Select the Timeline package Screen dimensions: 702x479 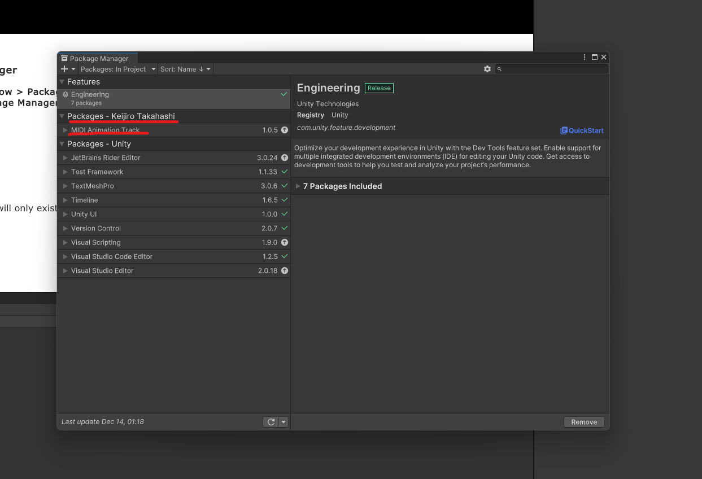point(174,200)
